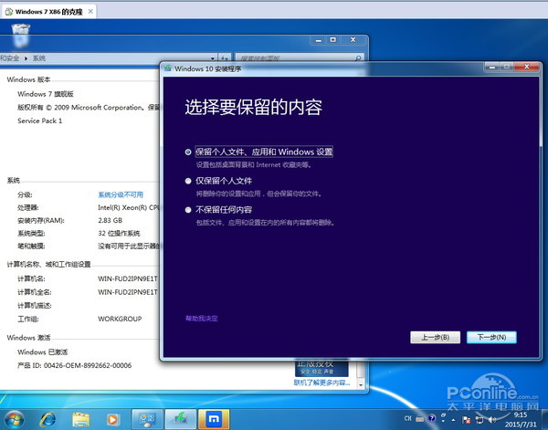This screenshot has width=548, height=430.
Task: Open Windows Media Player from the taskbar
Action: point(112,418)
